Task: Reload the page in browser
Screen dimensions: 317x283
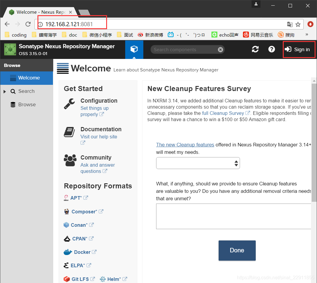Action: pos(28,24)
